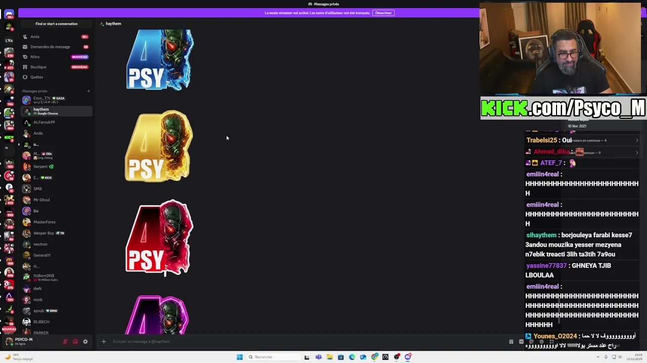Open neutron direct message
This screenshot has height=363, width=647.
point(56,244)
